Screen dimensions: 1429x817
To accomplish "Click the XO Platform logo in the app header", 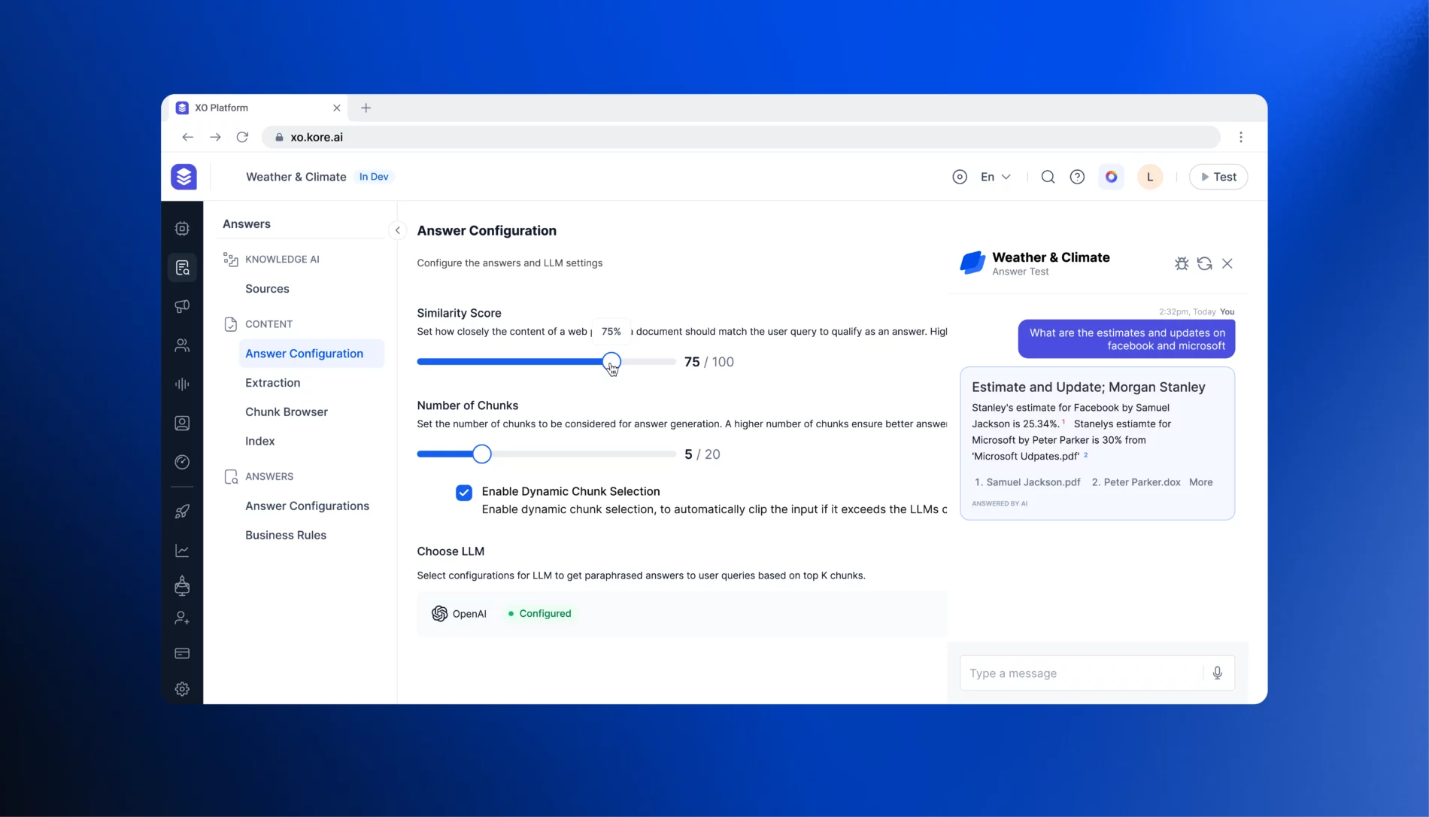I will (x=184, y=177).
